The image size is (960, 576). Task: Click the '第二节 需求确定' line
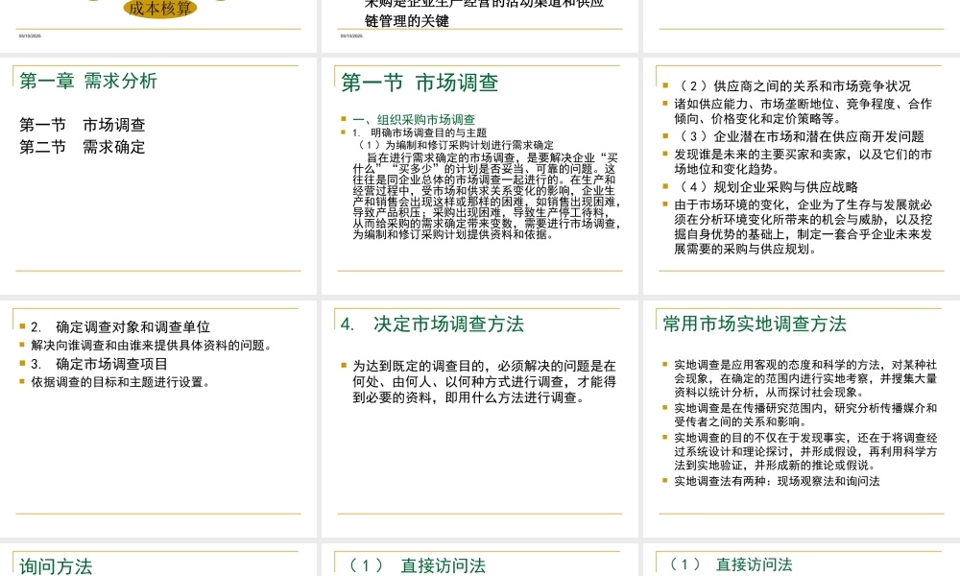point(82,147)
